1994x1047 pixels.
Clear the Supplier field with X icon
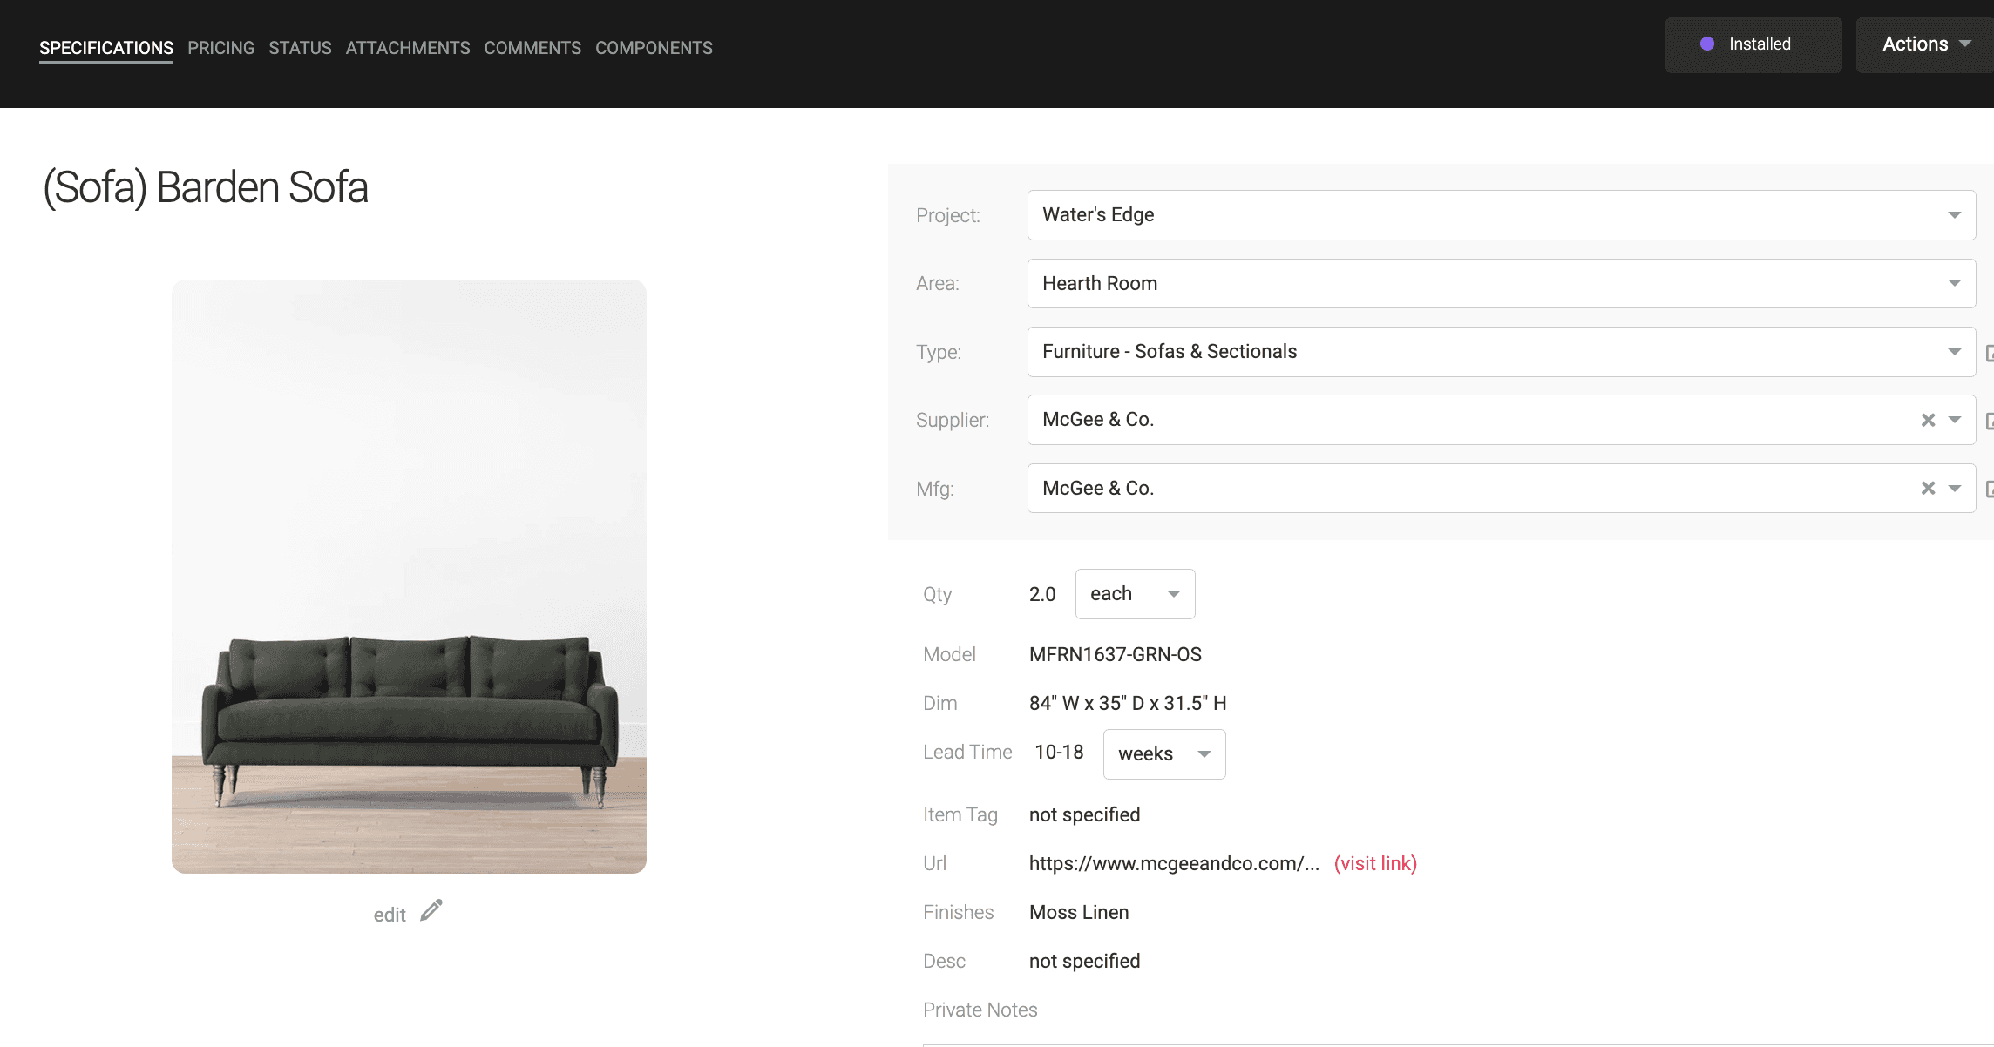[1928, 421]
